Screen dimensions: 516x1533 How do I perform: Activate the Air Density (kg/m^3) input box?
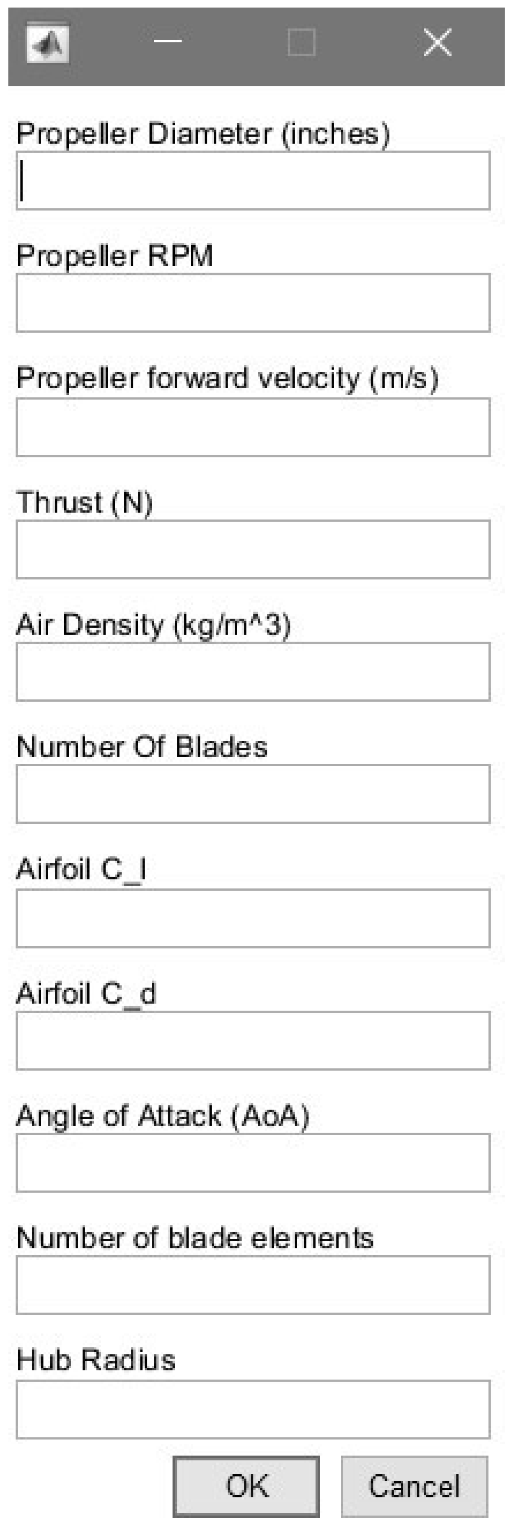253,671
